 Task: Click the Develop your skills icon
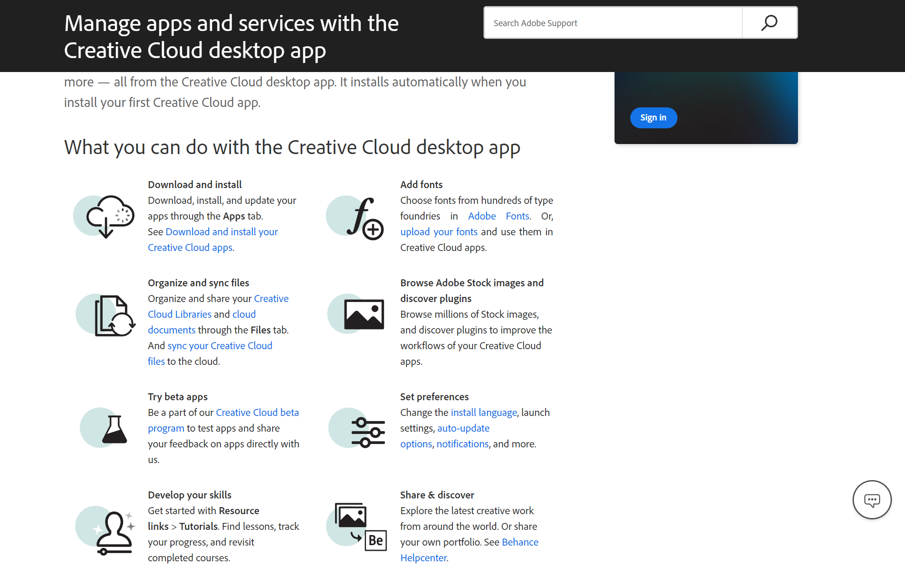pyautogui.click(x=105, y=530)
